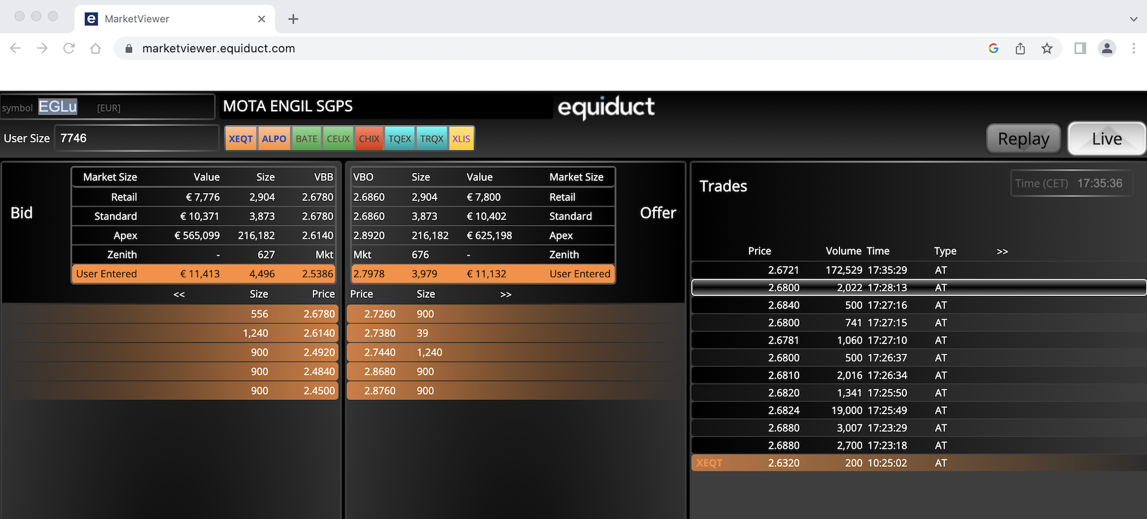Screen dimensions: 1147x519
Task: Share this page via share icon
Action: [x=1020, y=48]
